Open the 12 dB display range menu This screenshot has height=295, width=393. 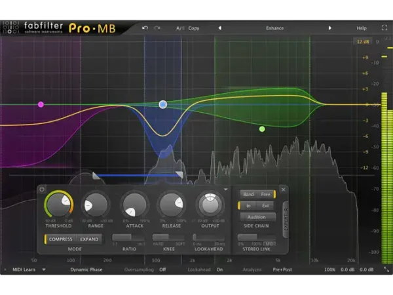pyautogui.click(x=362, y=42)
